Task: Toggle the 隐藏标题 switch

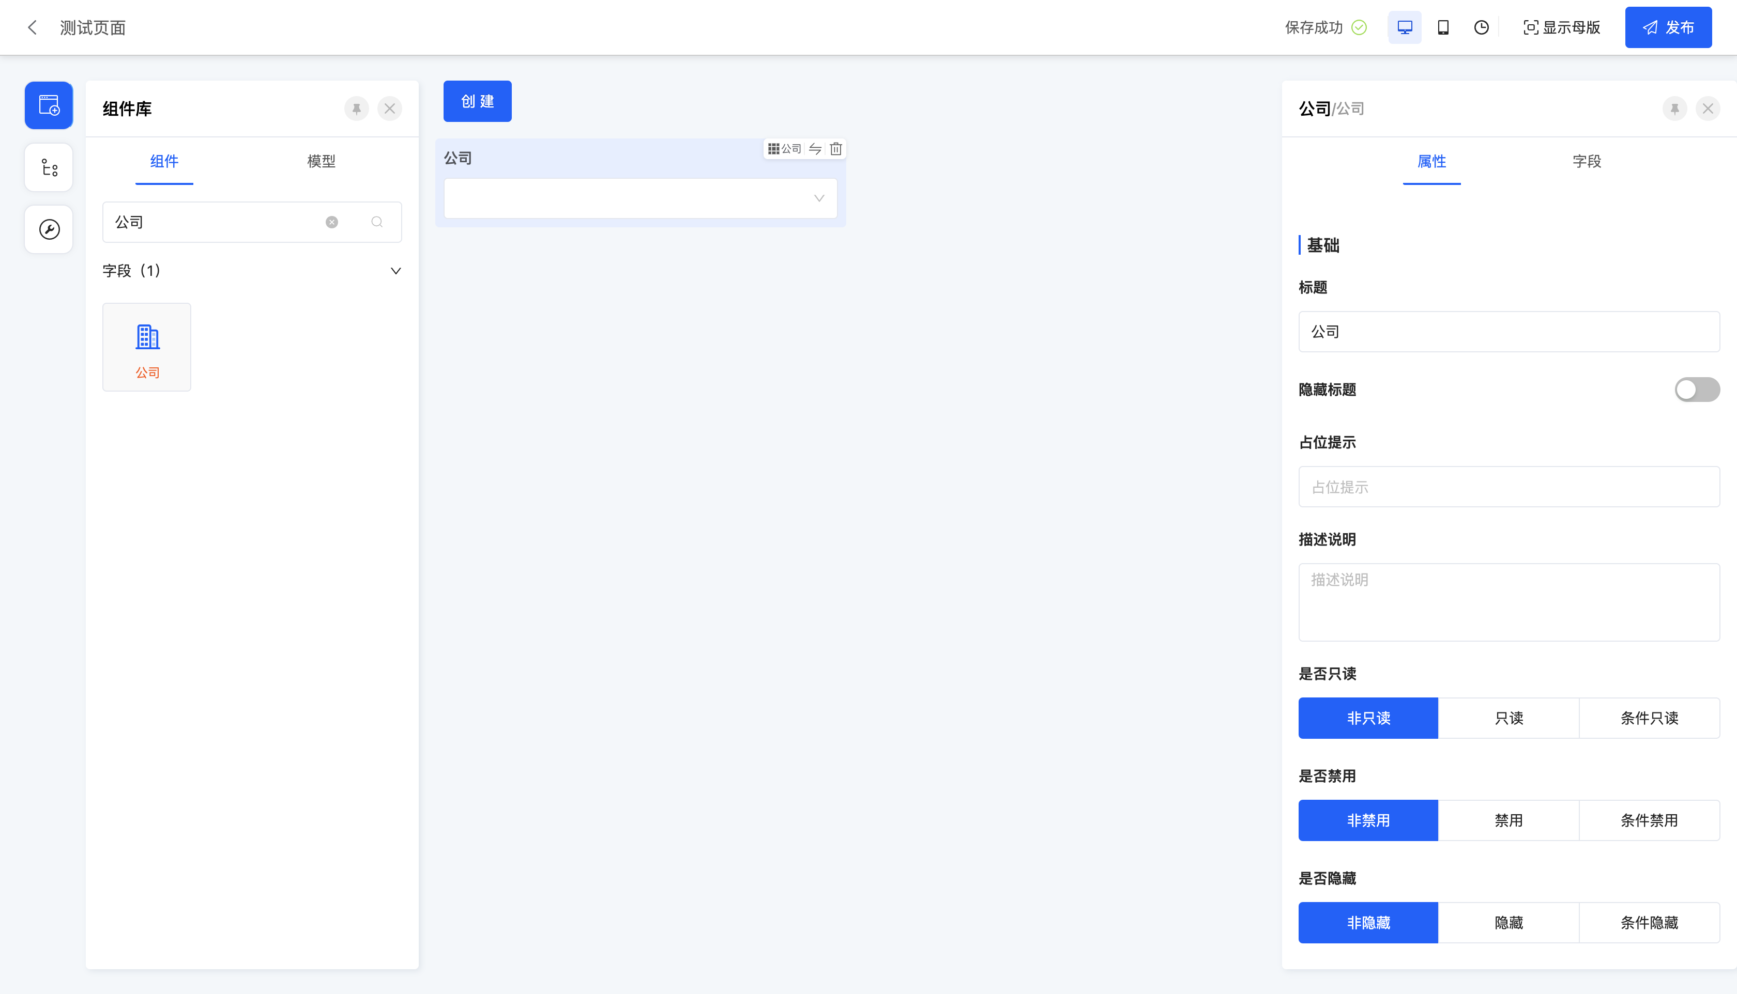Action: [1696, 390]
